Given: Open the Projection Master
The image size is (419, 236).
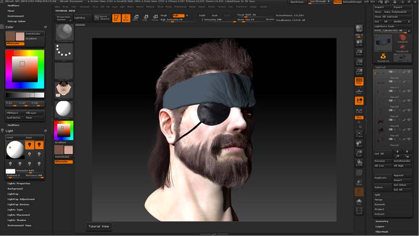Looking at the screenshot, I should [x=63, y=18].
